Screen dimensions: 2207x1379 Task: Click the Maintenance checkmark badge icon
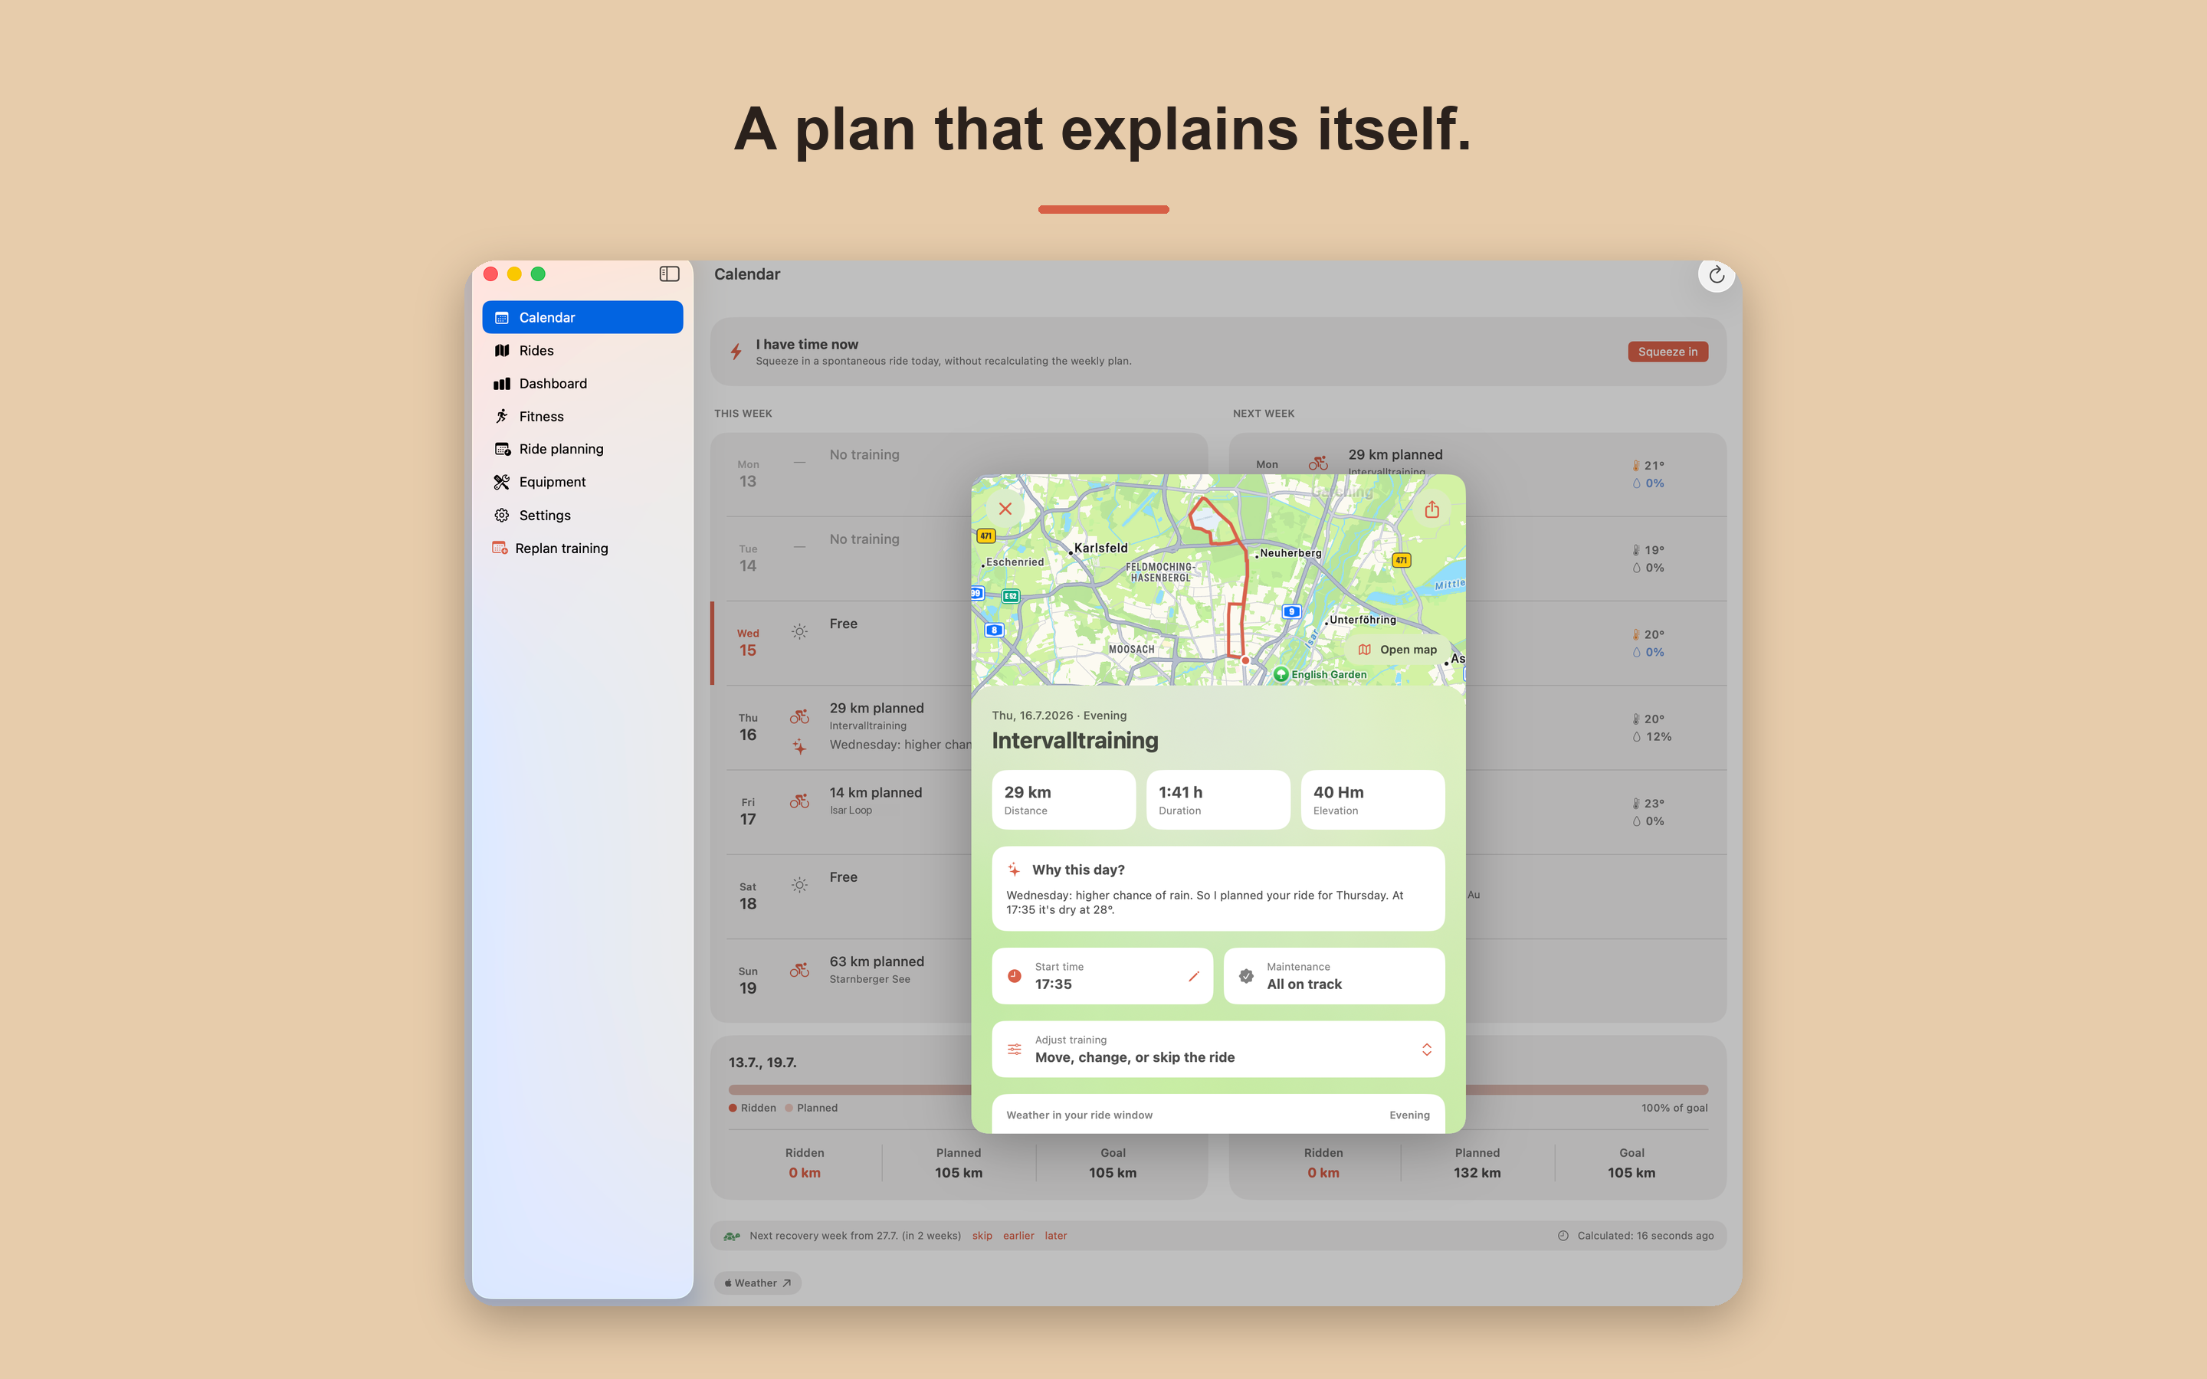1246,976
